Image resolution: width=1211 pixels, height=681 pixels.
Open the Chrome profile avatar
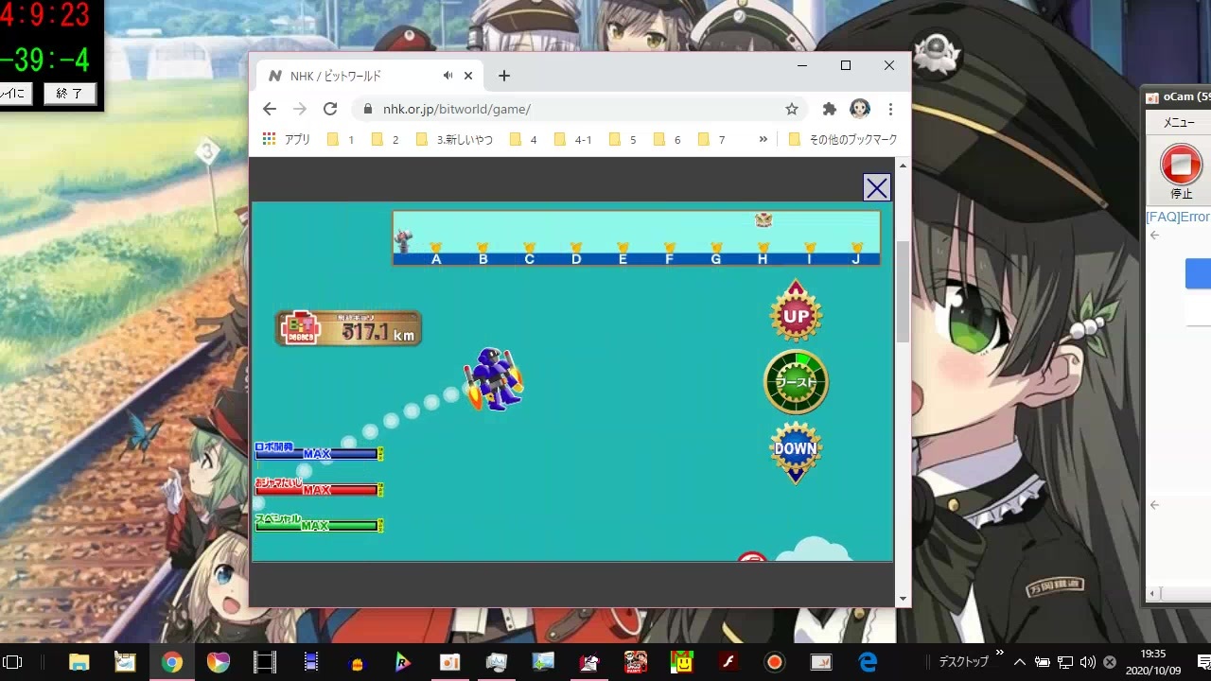pyautogui.click(x=860, y=109)
